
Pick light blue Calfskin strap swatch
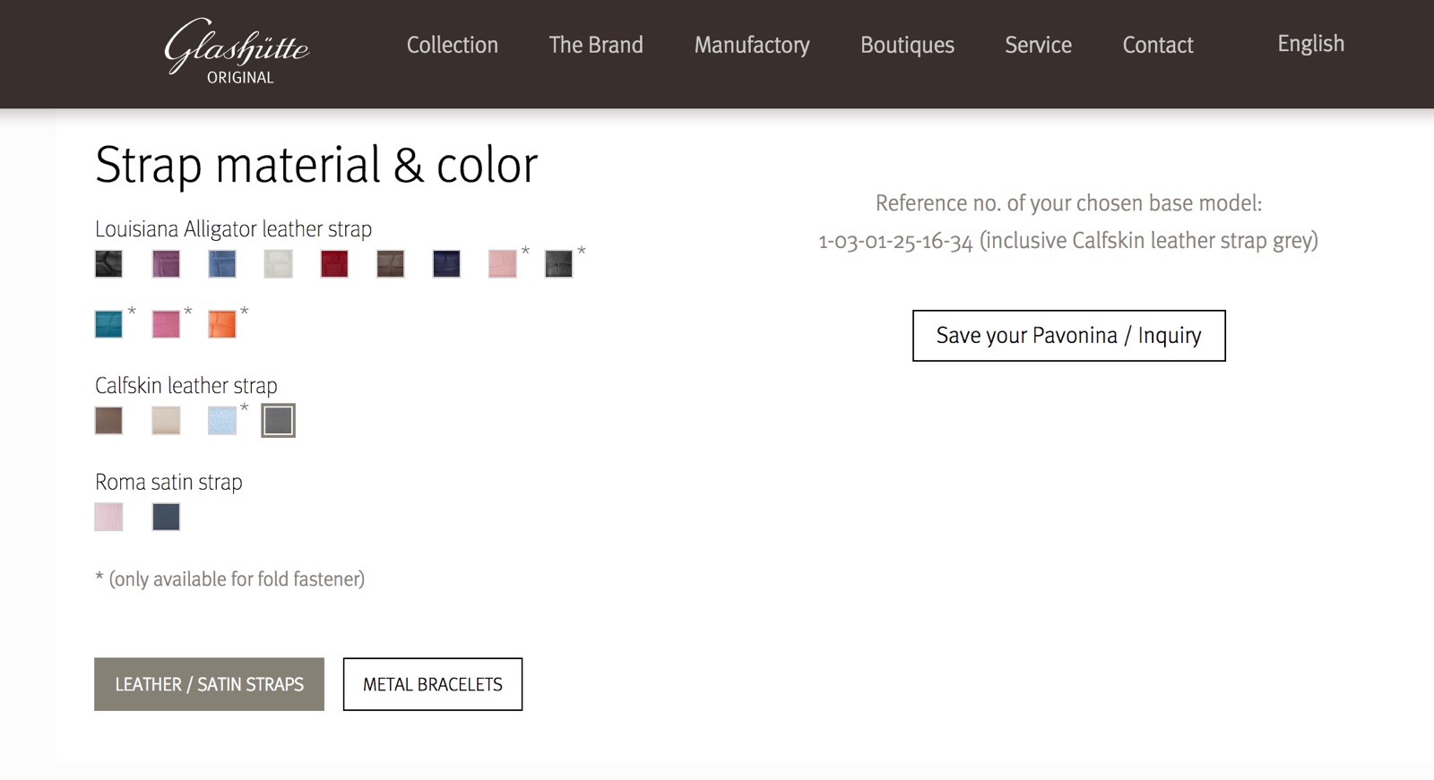[222, 420]
